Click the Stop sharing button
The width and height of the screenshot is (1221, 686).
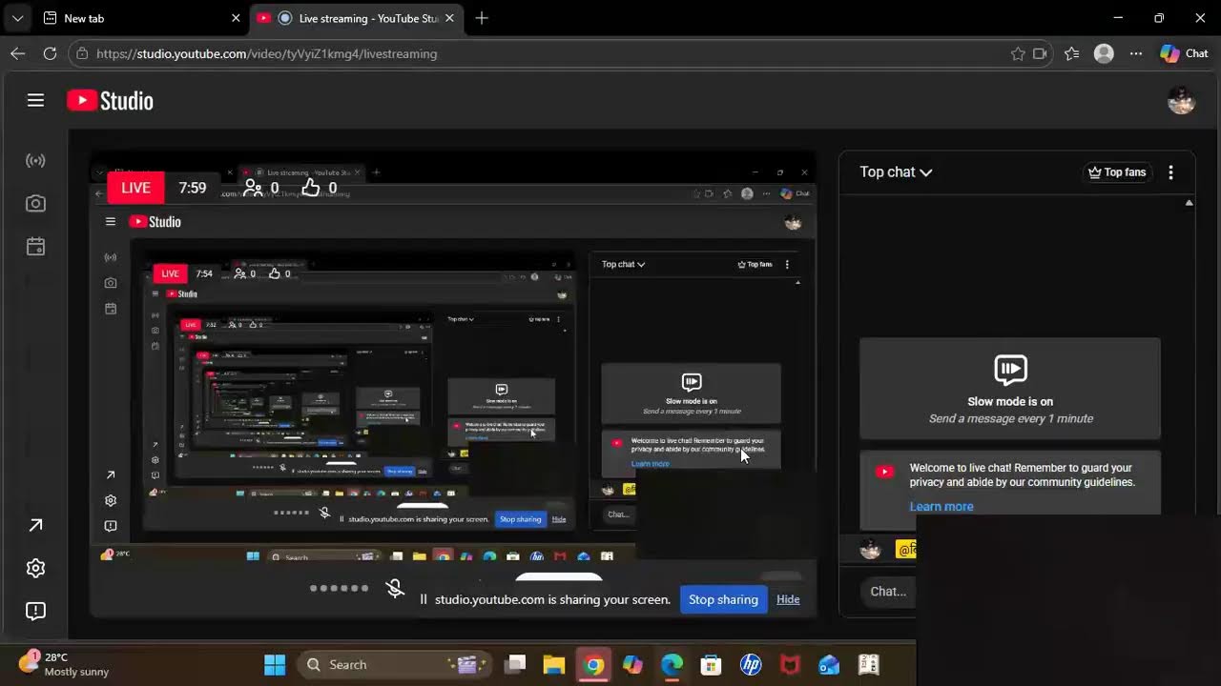coord(723,599)
